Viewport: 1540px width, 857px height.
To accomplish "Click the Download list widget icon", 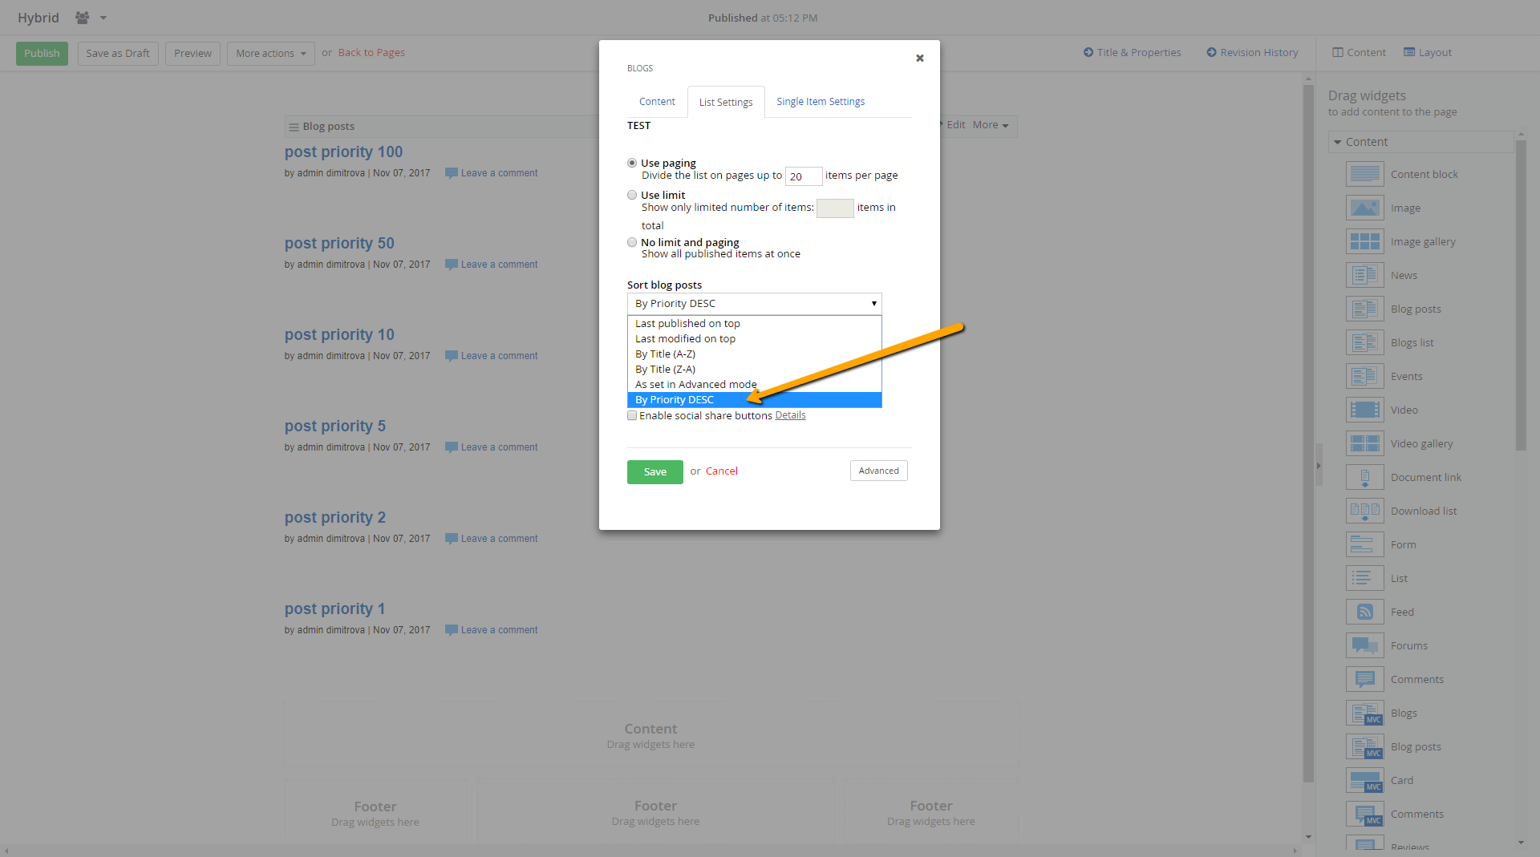I will click(1364, 511).
